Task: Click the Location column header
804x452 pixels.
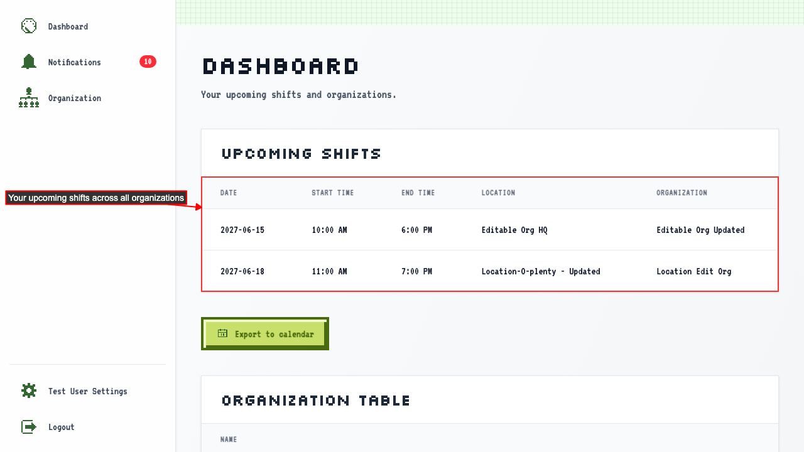Action: (498, 193)
